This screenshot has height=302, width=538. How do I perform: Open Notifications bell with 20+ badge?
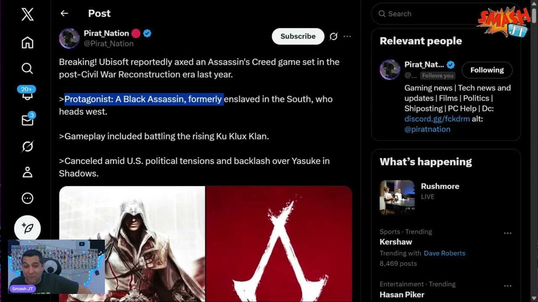coord(27,93)
